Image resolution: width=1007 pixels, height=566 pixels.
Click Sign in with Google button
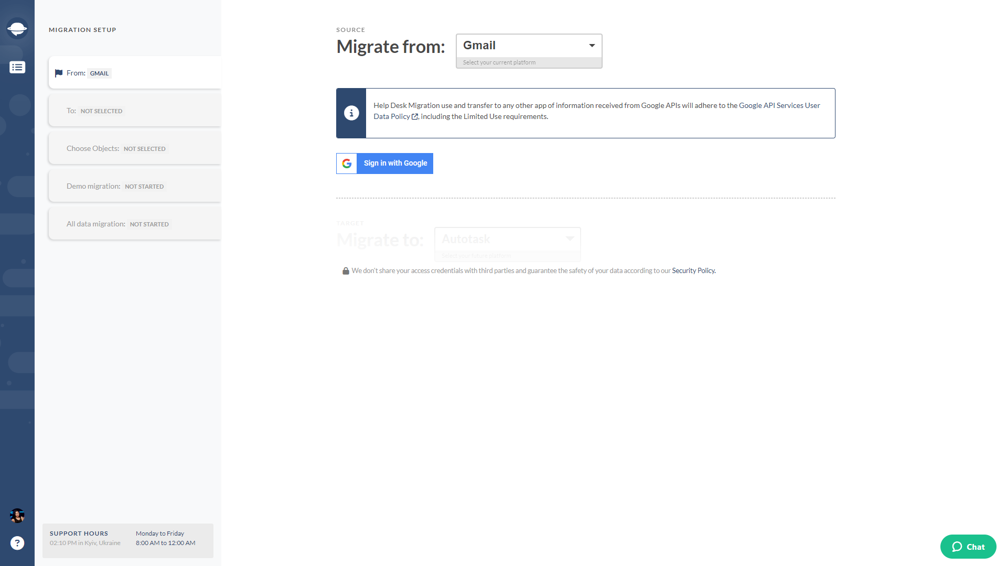tap(384, 162)
